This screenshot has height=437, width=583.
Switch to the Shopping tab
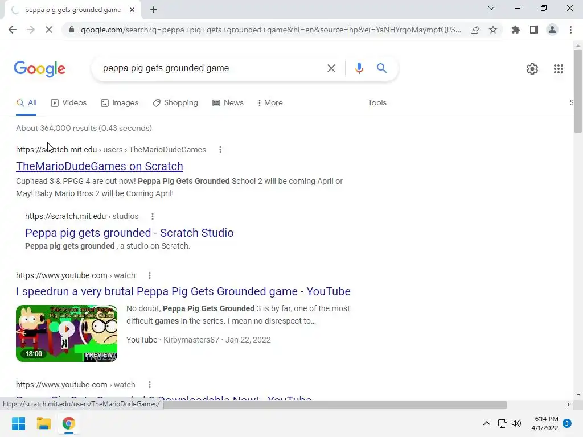[175, 103]
